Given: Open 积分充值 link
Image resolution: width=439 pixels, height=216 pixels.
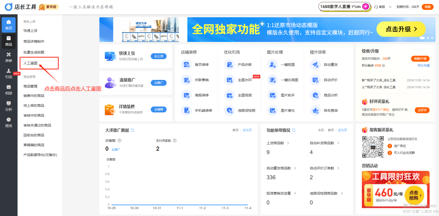Looking at the screenshot, I should pyautogui.click(x=424, y=65).
